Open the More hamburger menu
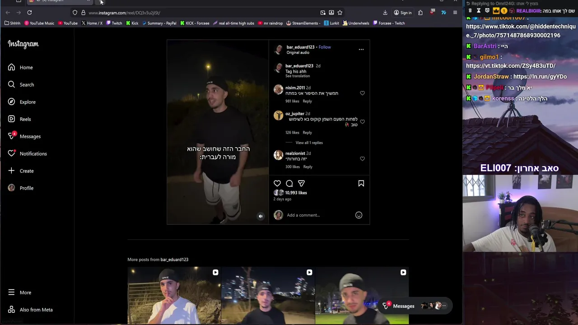This screenshot has width=578, height=325. point(19,292)
